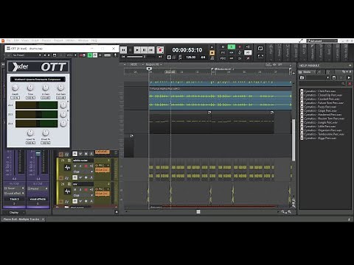The image size is (354, 265).
Task: Select Cymatics - Tambourine Perc.wav
Action: (x=324, y=134)
